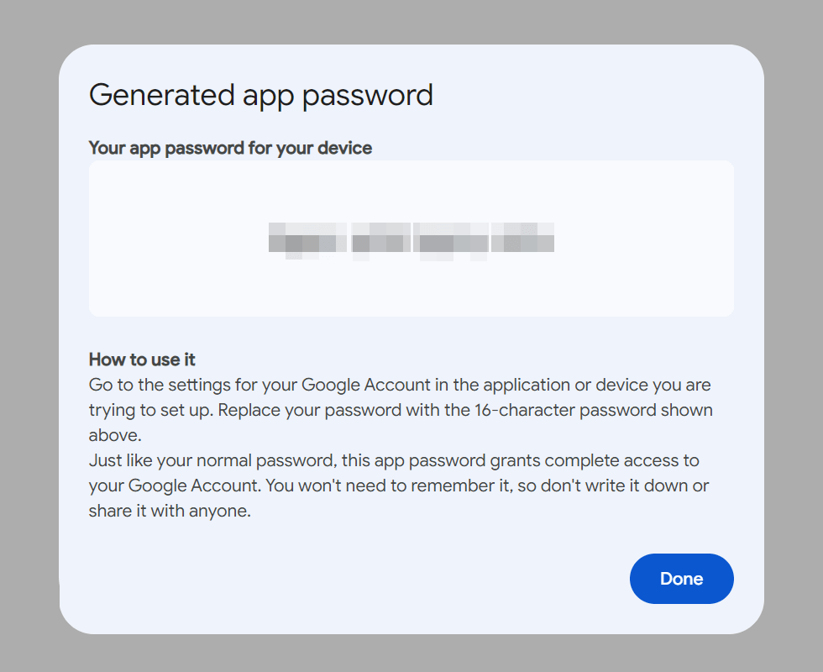Click the 'Your app password for your device' label
This screenshot has height=672, width=823.
230,148
